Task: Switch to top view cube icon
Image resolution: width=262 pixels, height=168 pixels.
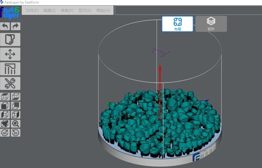Action: click(5, 97)
